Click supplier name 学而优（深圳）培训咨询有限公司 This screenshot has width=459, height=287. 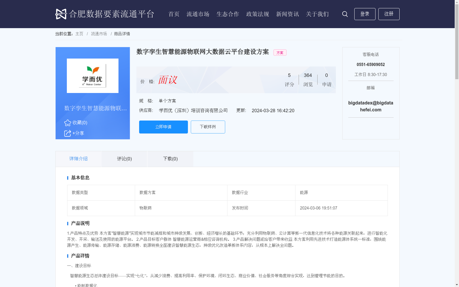click(193, 111)
